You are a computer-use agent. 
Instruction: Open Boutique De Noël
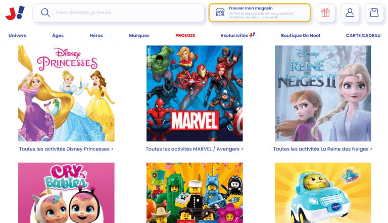click(x=301, y=36)
